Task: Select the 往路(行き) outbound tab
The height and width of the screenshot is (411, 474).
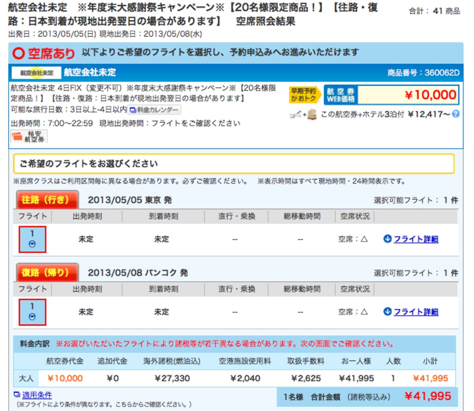Action: coord(47,200)
